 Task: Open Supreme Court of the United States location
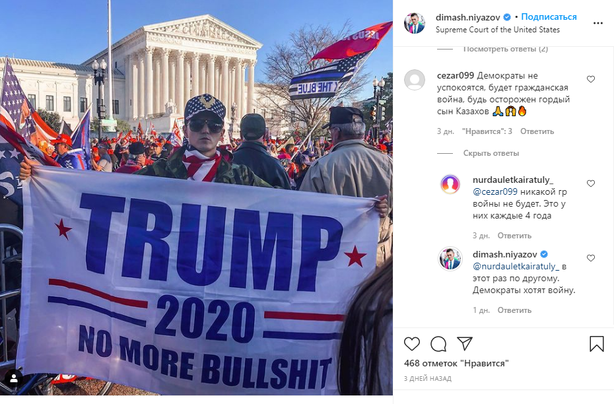pos(498,30)
